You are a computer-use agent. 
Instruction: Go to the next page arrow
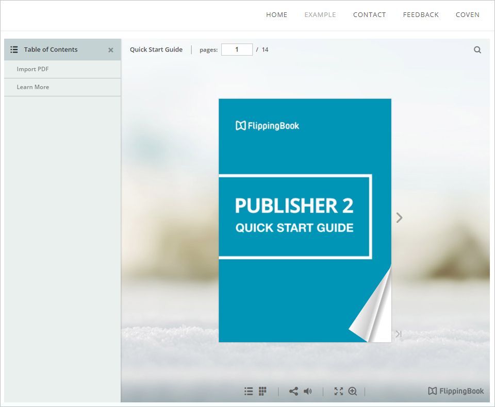[x=399, y=217]
